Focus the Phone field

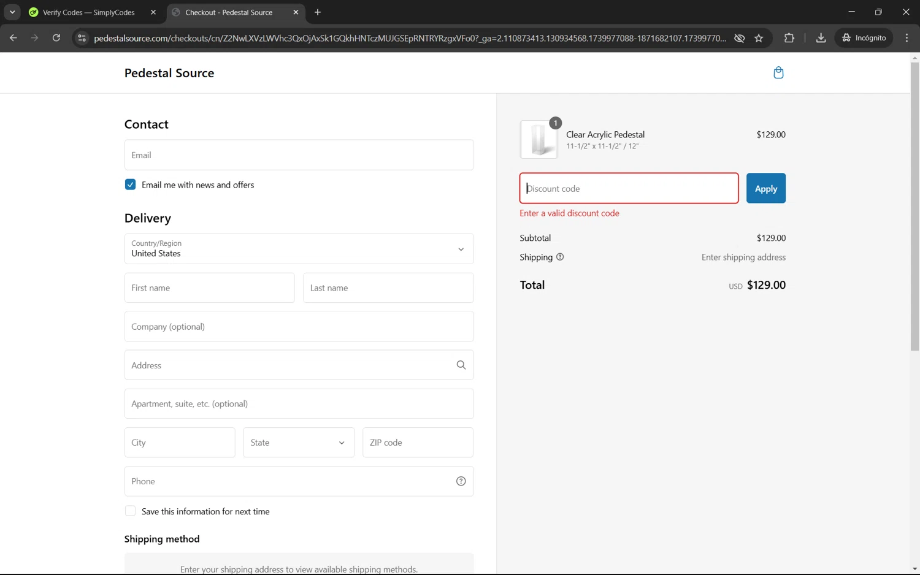[299, 481]
